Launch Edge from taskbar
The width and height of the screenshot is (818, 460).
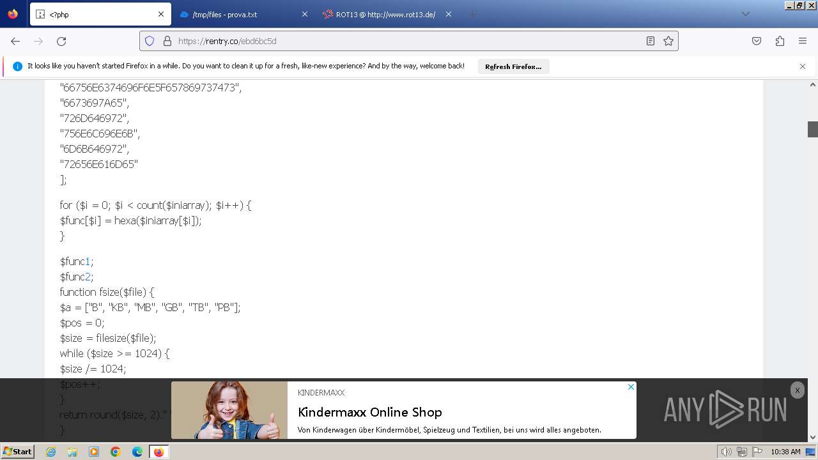[x=137, y=452]
